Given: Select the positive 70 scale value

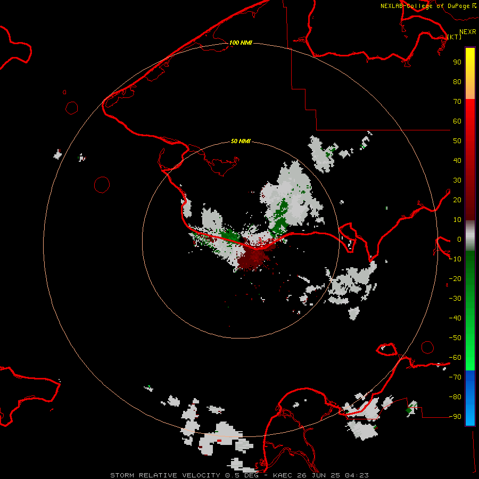Looking at the screenshot, I should point(457,102).
